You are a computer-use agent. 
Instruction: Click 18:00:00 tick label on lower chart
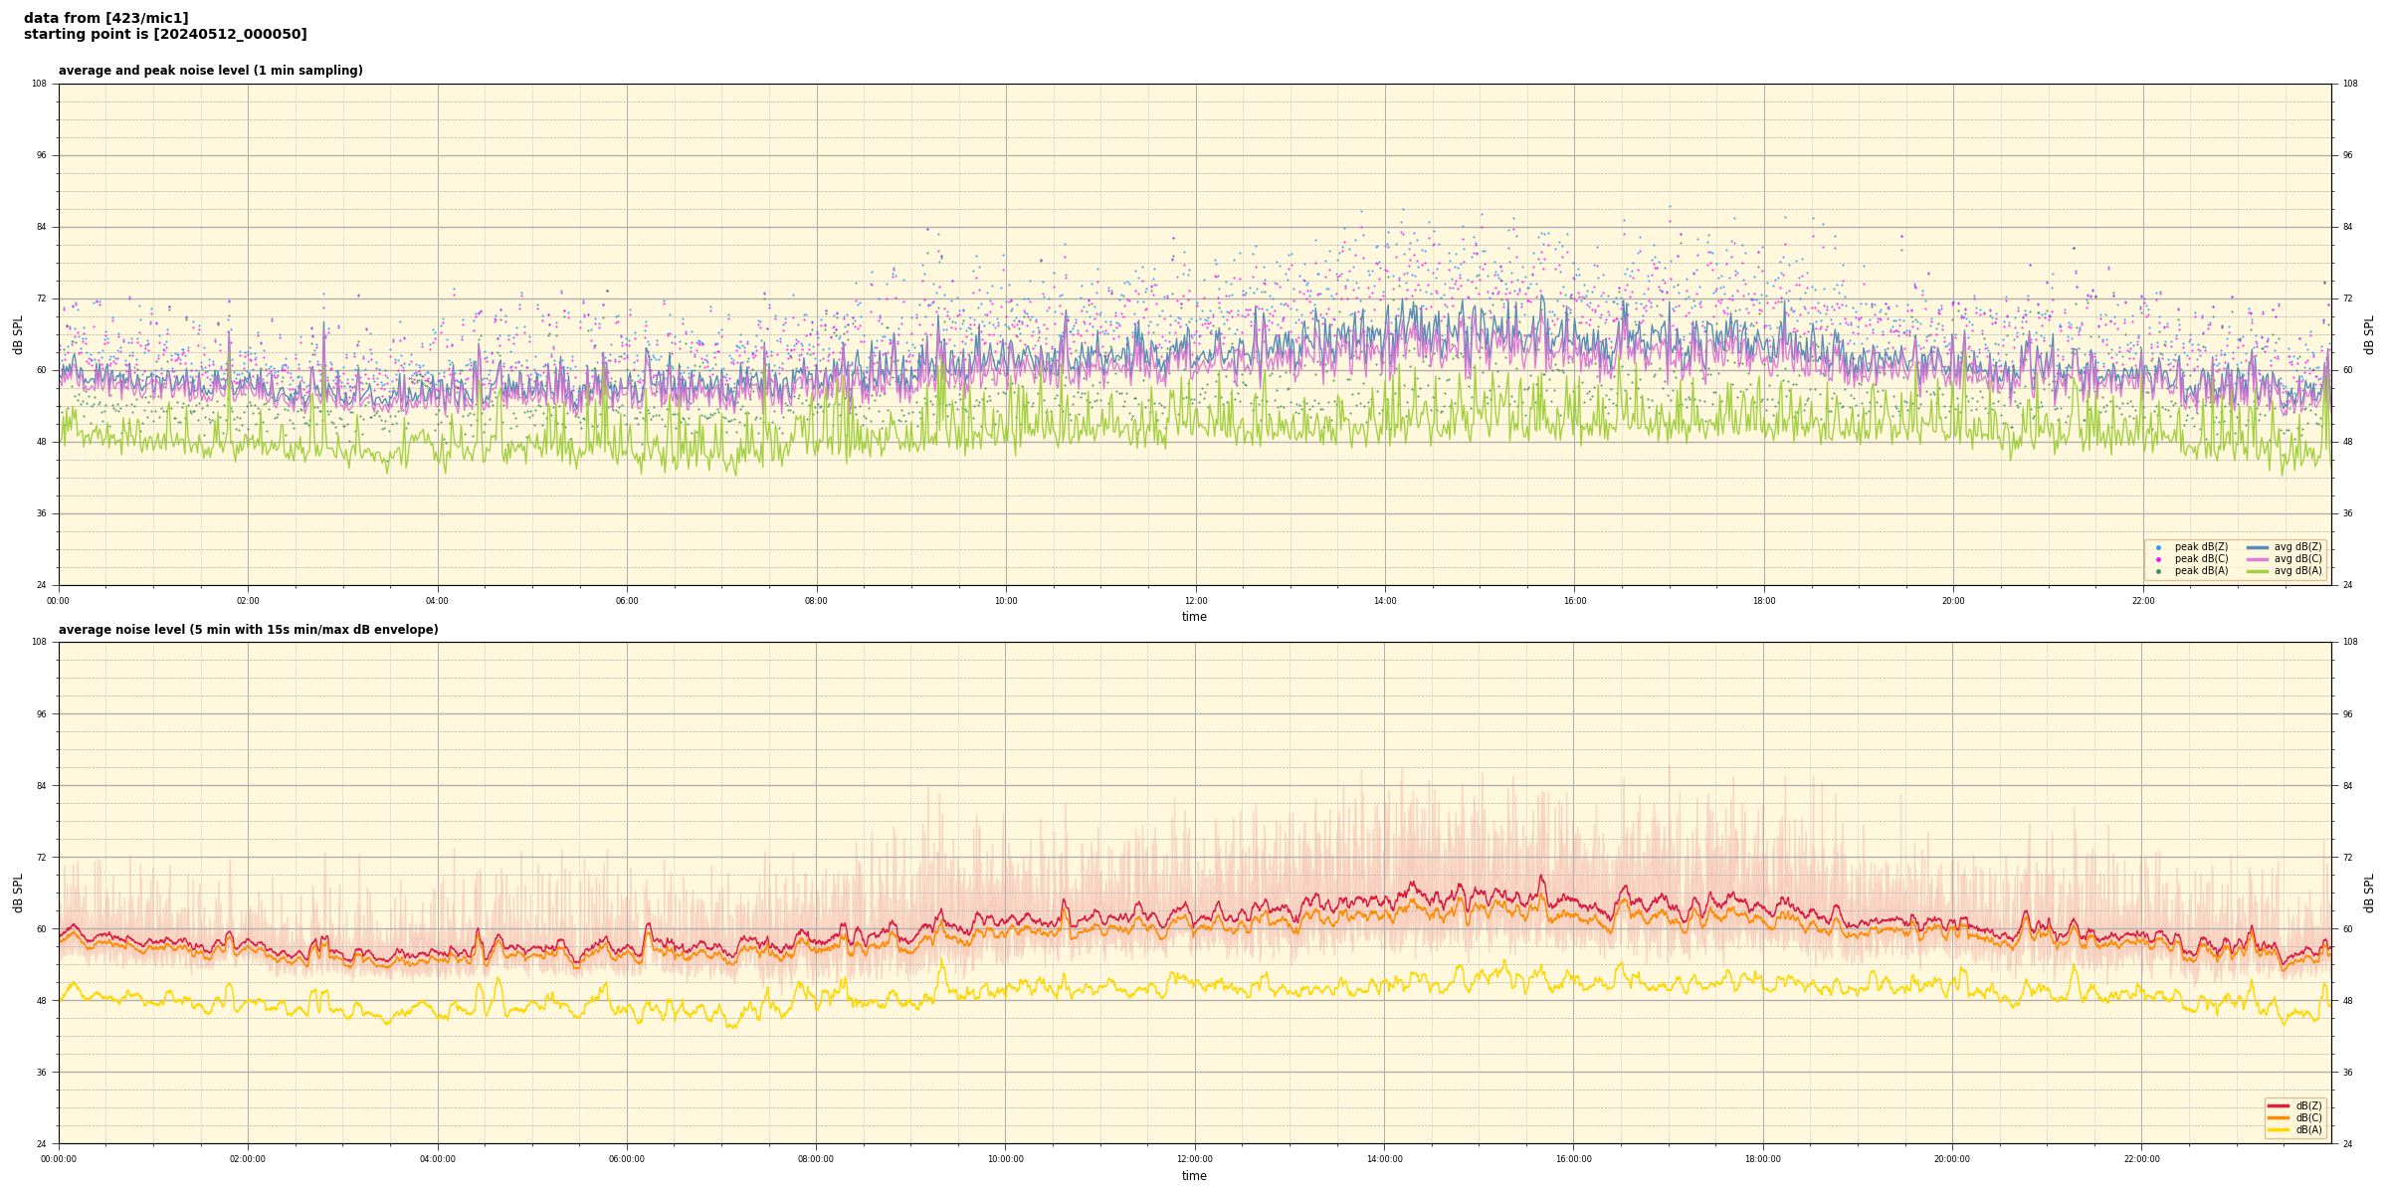(x=1763, y=1159)
